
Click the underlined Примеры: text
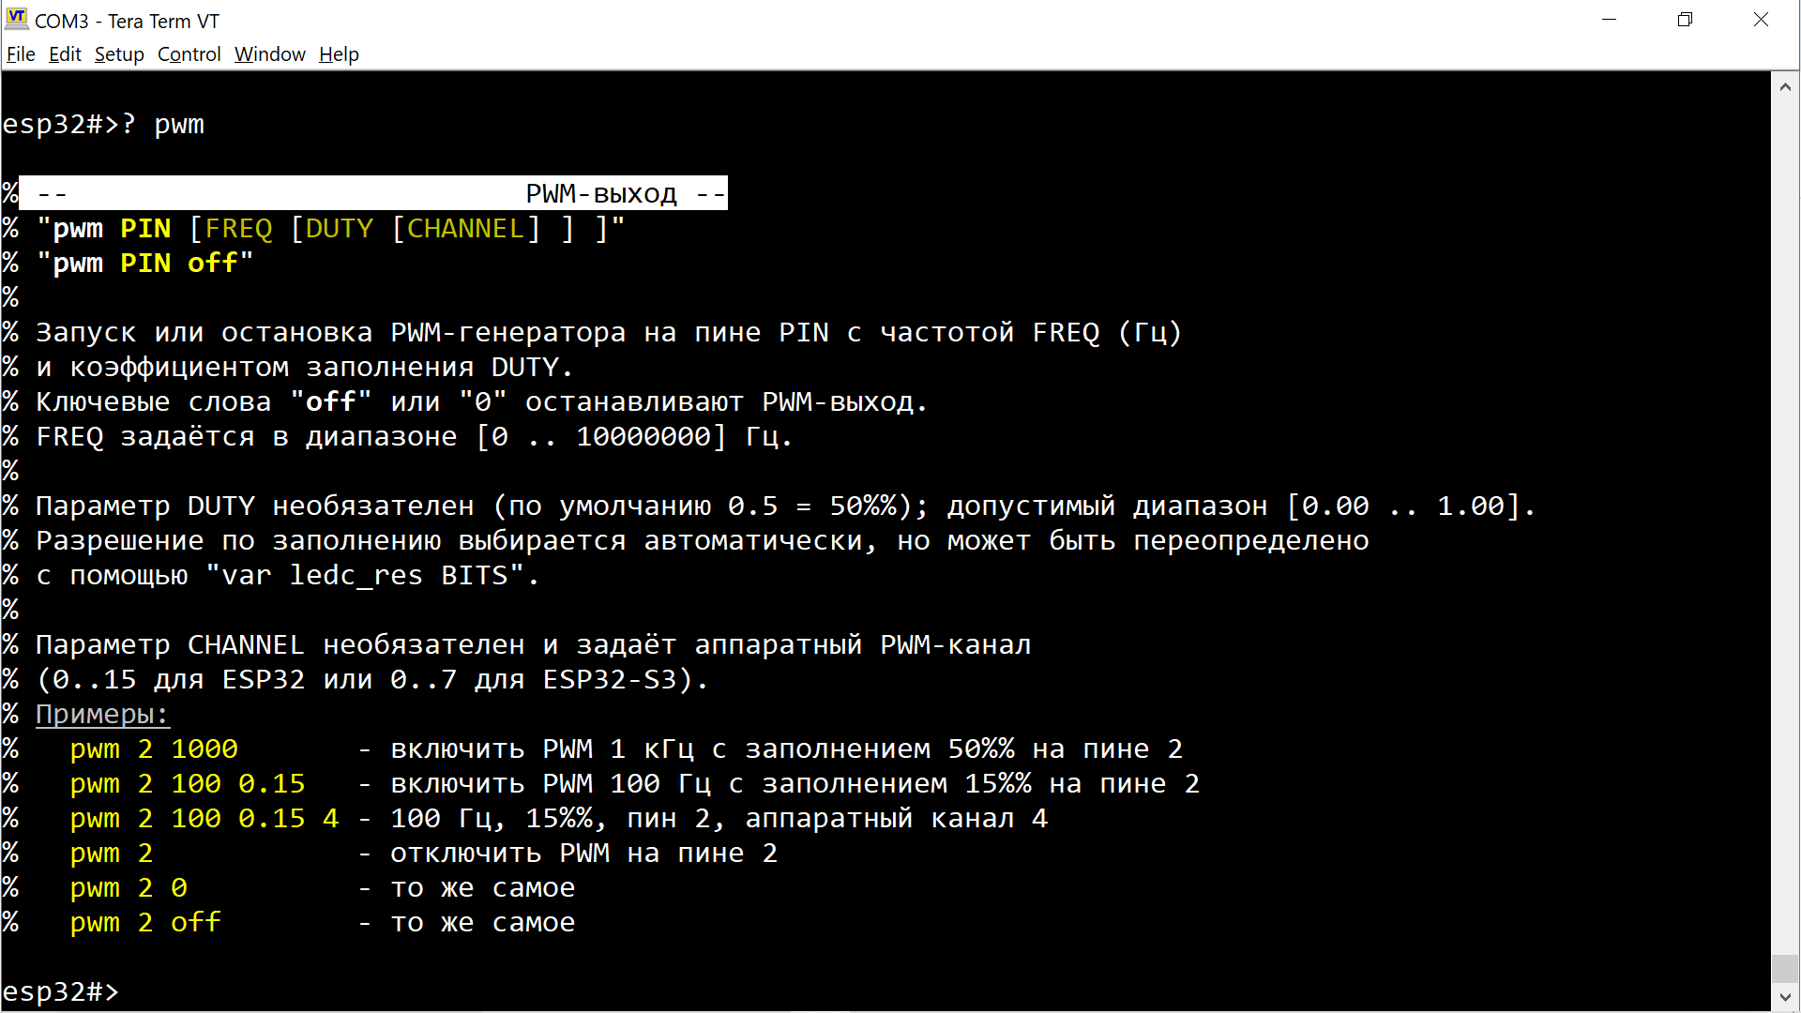102,714
